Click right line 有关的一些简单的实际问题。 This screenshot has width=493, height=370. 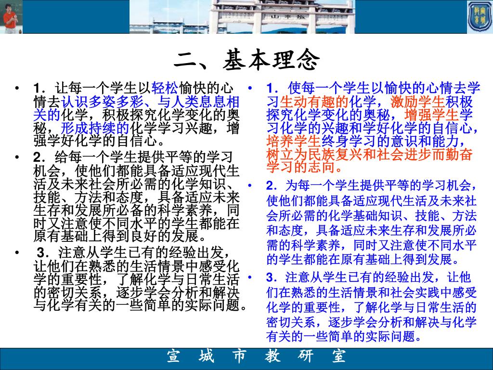pyautogui.click(x=344, y=336)
